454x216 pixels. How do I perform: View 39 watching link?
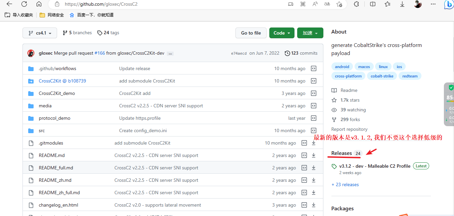click(x=349, y=110)
